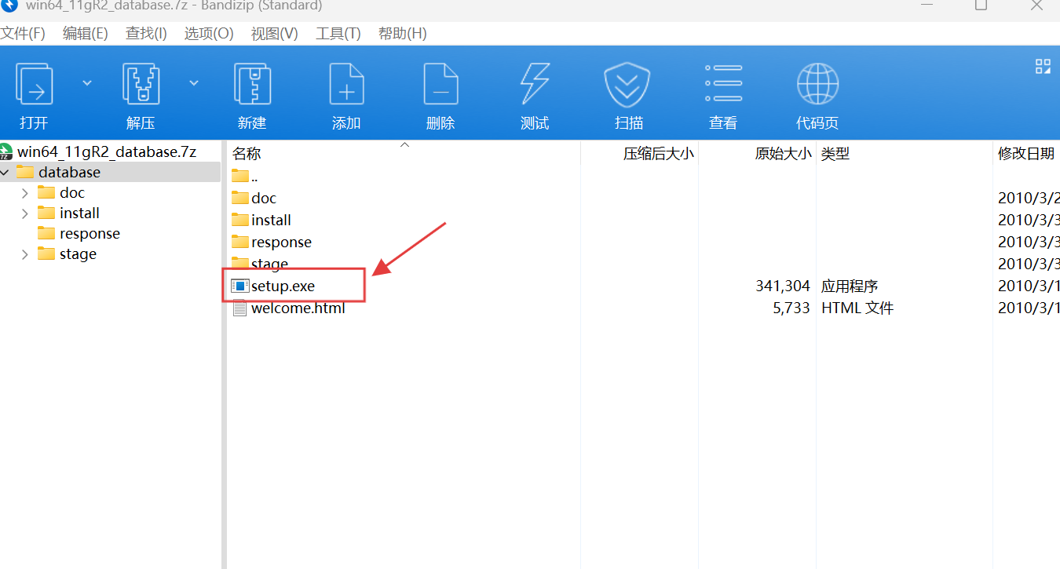Open the dropdown arrow next to 打开
This screenshot has height=569, width=1060.
(87, 82)
